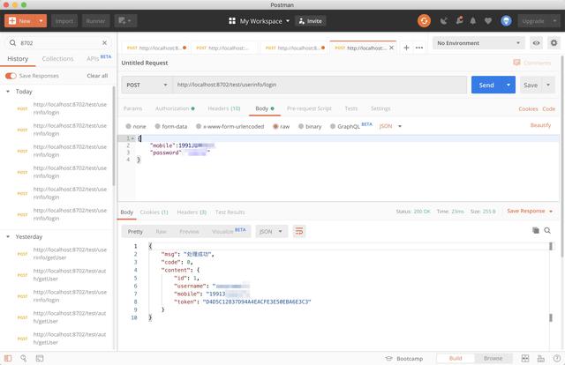Click the request URL input field
The height and width of the screenshot is (365, 565).
coord(320,85)
